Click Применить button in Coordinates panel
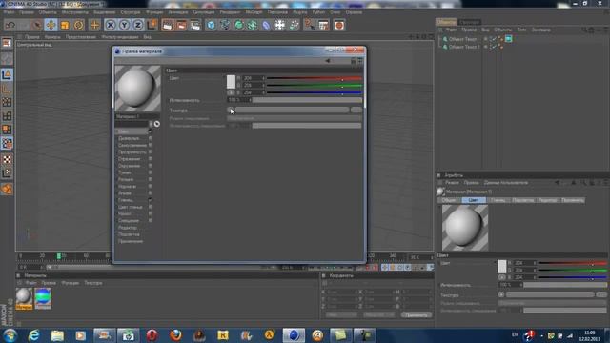The image size is (610, 343). (417, 315)
